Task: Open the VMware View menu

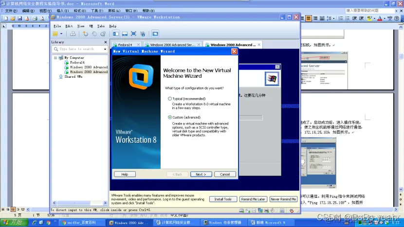Action: coord(81,26)
